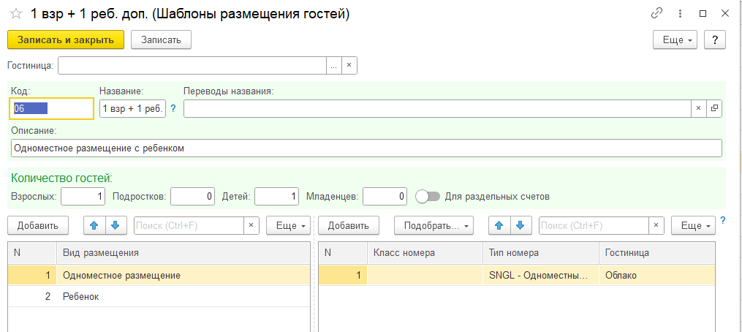Click the Описание text field
This screenshot has width=742, height=332.
tap(366, 148)
